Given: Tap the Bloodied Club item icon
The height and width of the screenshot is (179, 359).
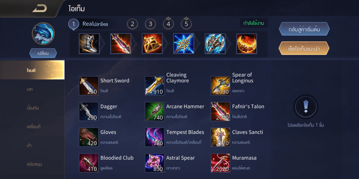Looking at the screenshot, I should tap(89, 163).
